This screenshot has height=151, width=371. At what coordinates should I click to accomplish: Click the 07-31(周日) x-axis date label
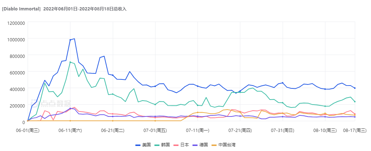pyautogui.click(x=282, y=129)
